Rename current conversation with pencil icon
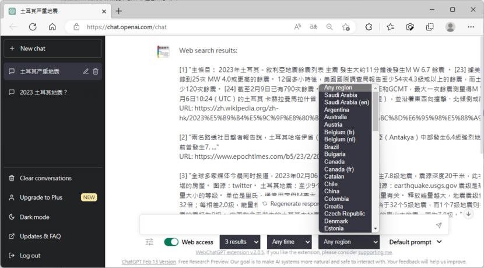 86,71
